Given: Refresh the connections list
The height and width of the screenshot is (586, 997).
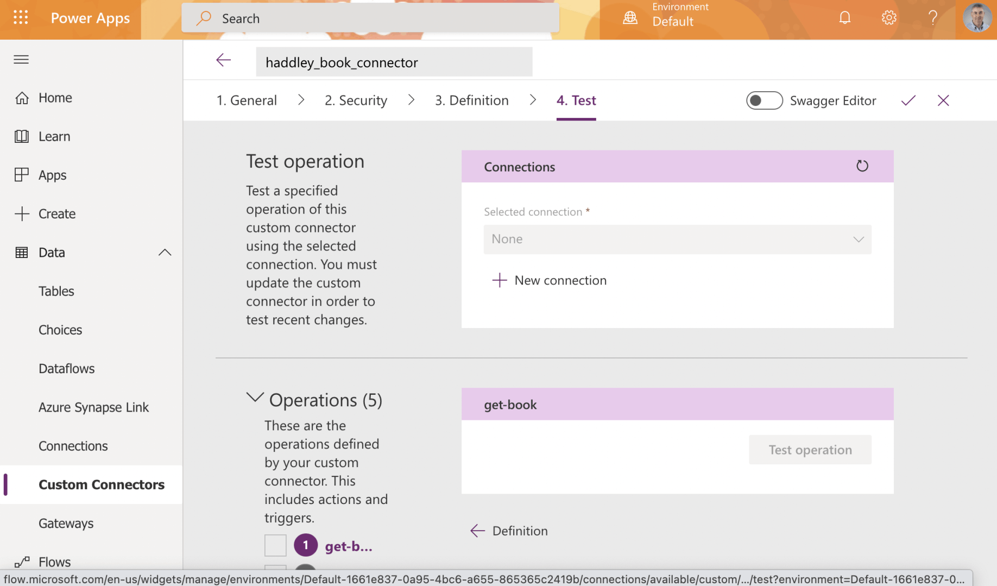Looking at the screenshot, I should click(862, 166).
